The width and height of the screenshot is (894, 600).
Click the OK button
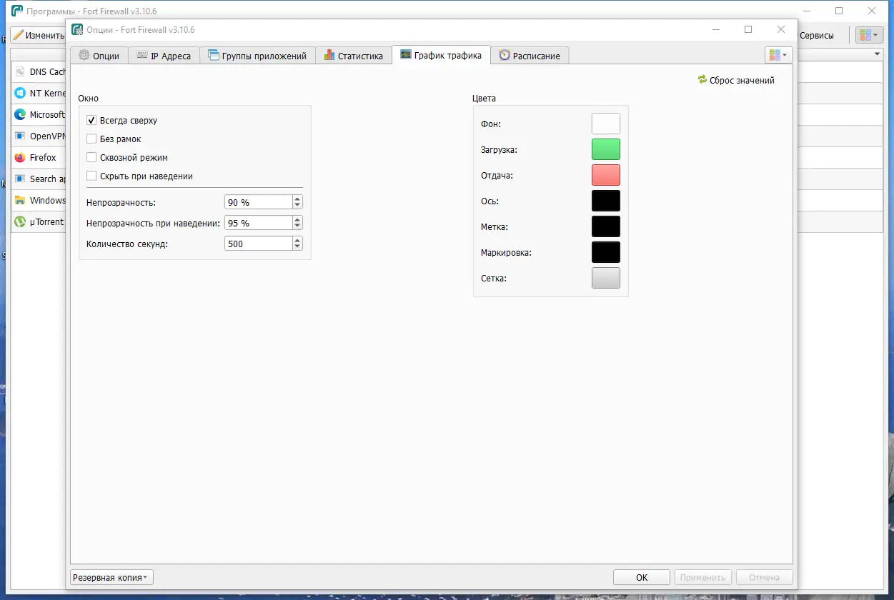642,577
